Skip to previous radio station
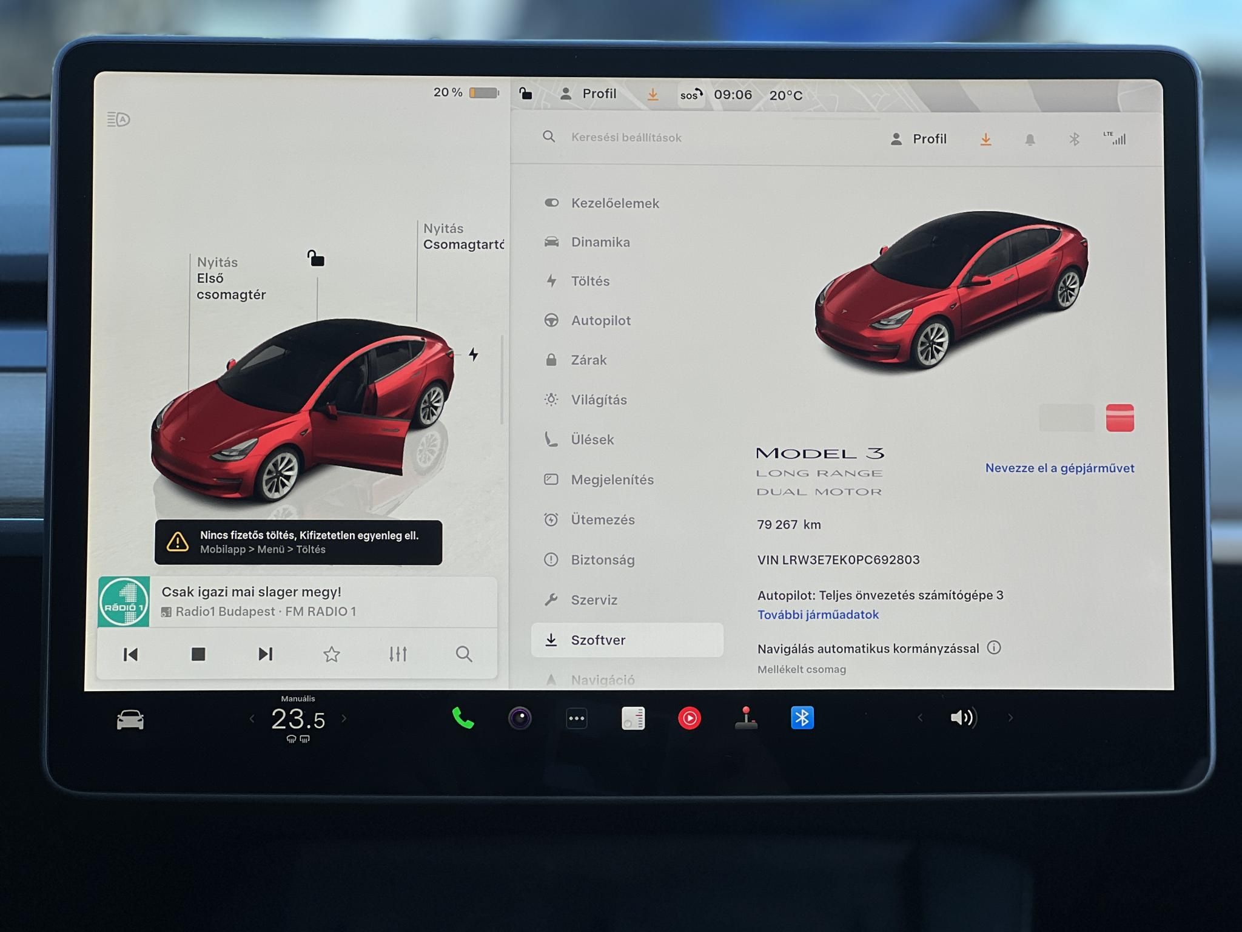Viewport: 1242px width, 932px height. (x=130, y=654)
